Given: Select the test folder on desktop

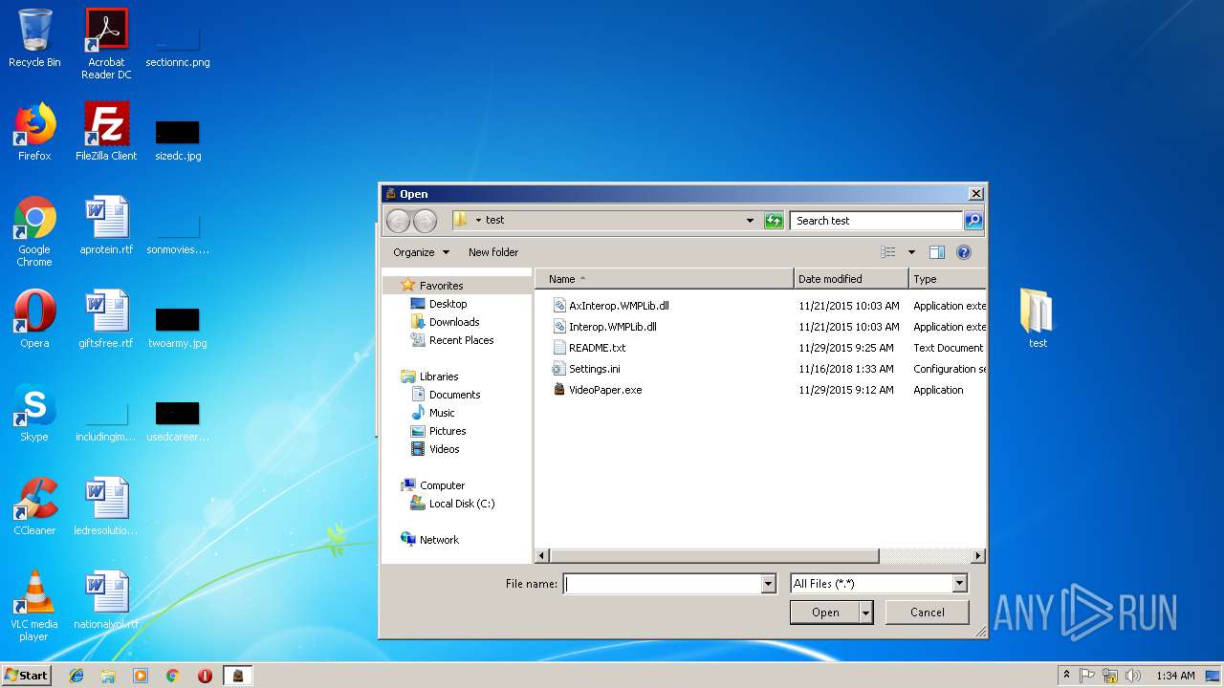Looking at the screenshot, I should point(1038,319).
